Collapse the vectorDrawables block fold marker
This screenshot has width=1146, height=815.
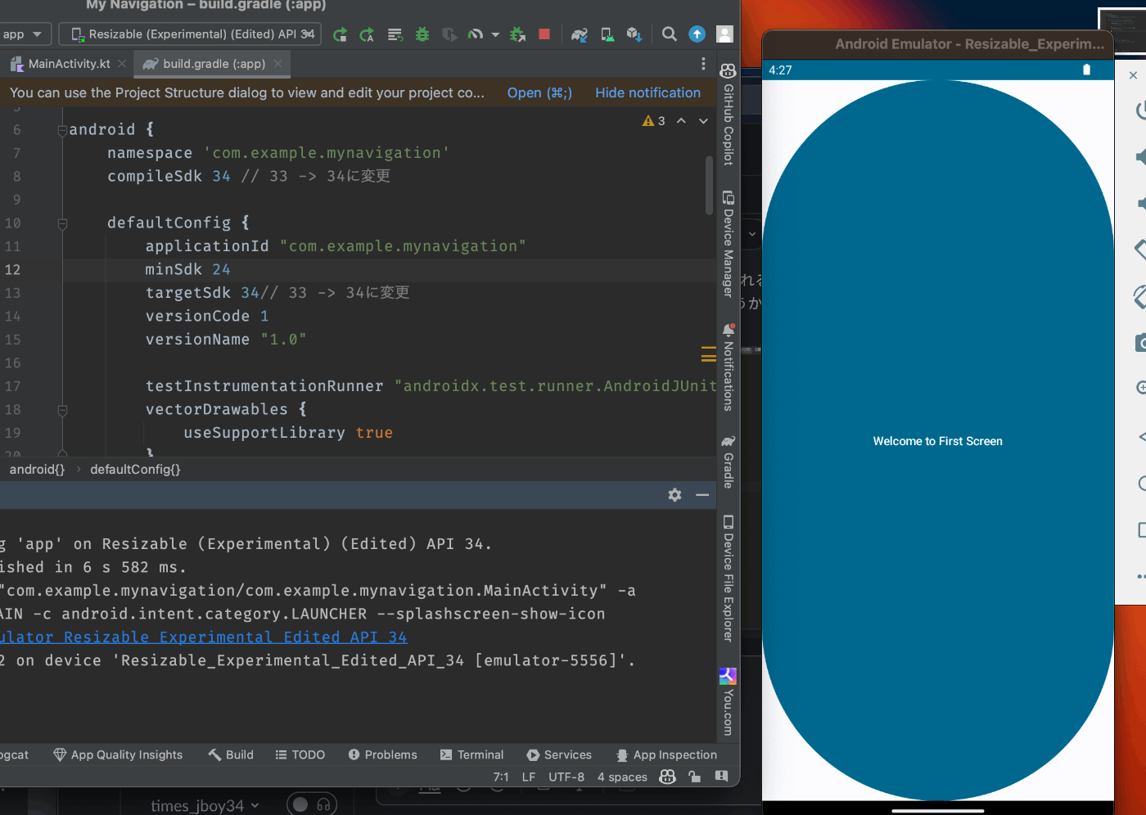pos(62,410)
